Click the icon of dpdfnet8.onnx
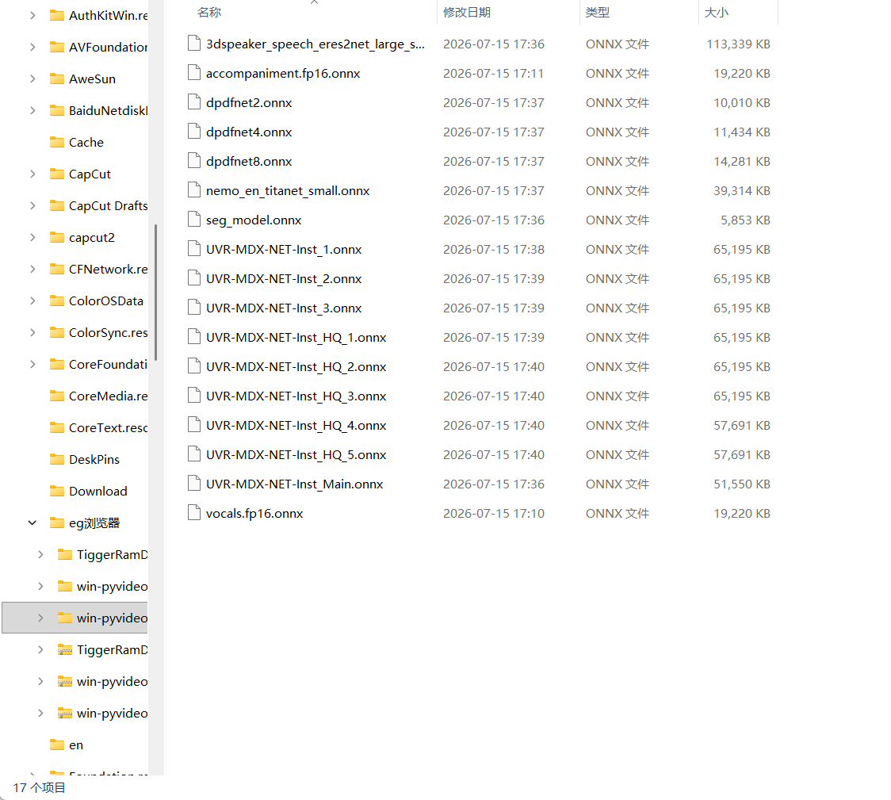891x800 pixels. click(194, 162)
